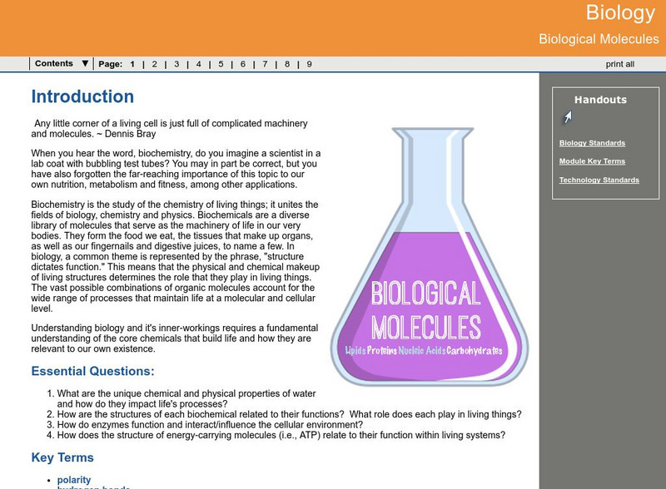Jump to page 5

click(220, 62)
